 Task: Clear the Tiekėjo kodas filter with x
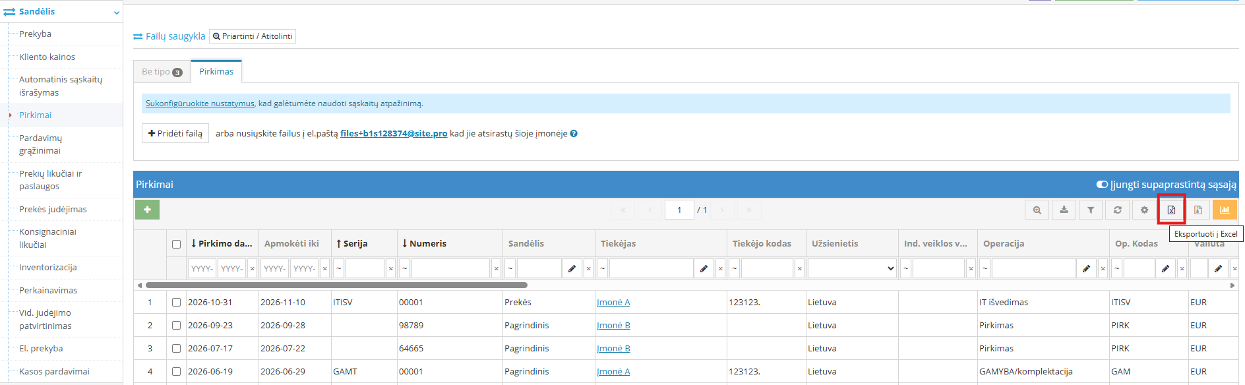799,268
